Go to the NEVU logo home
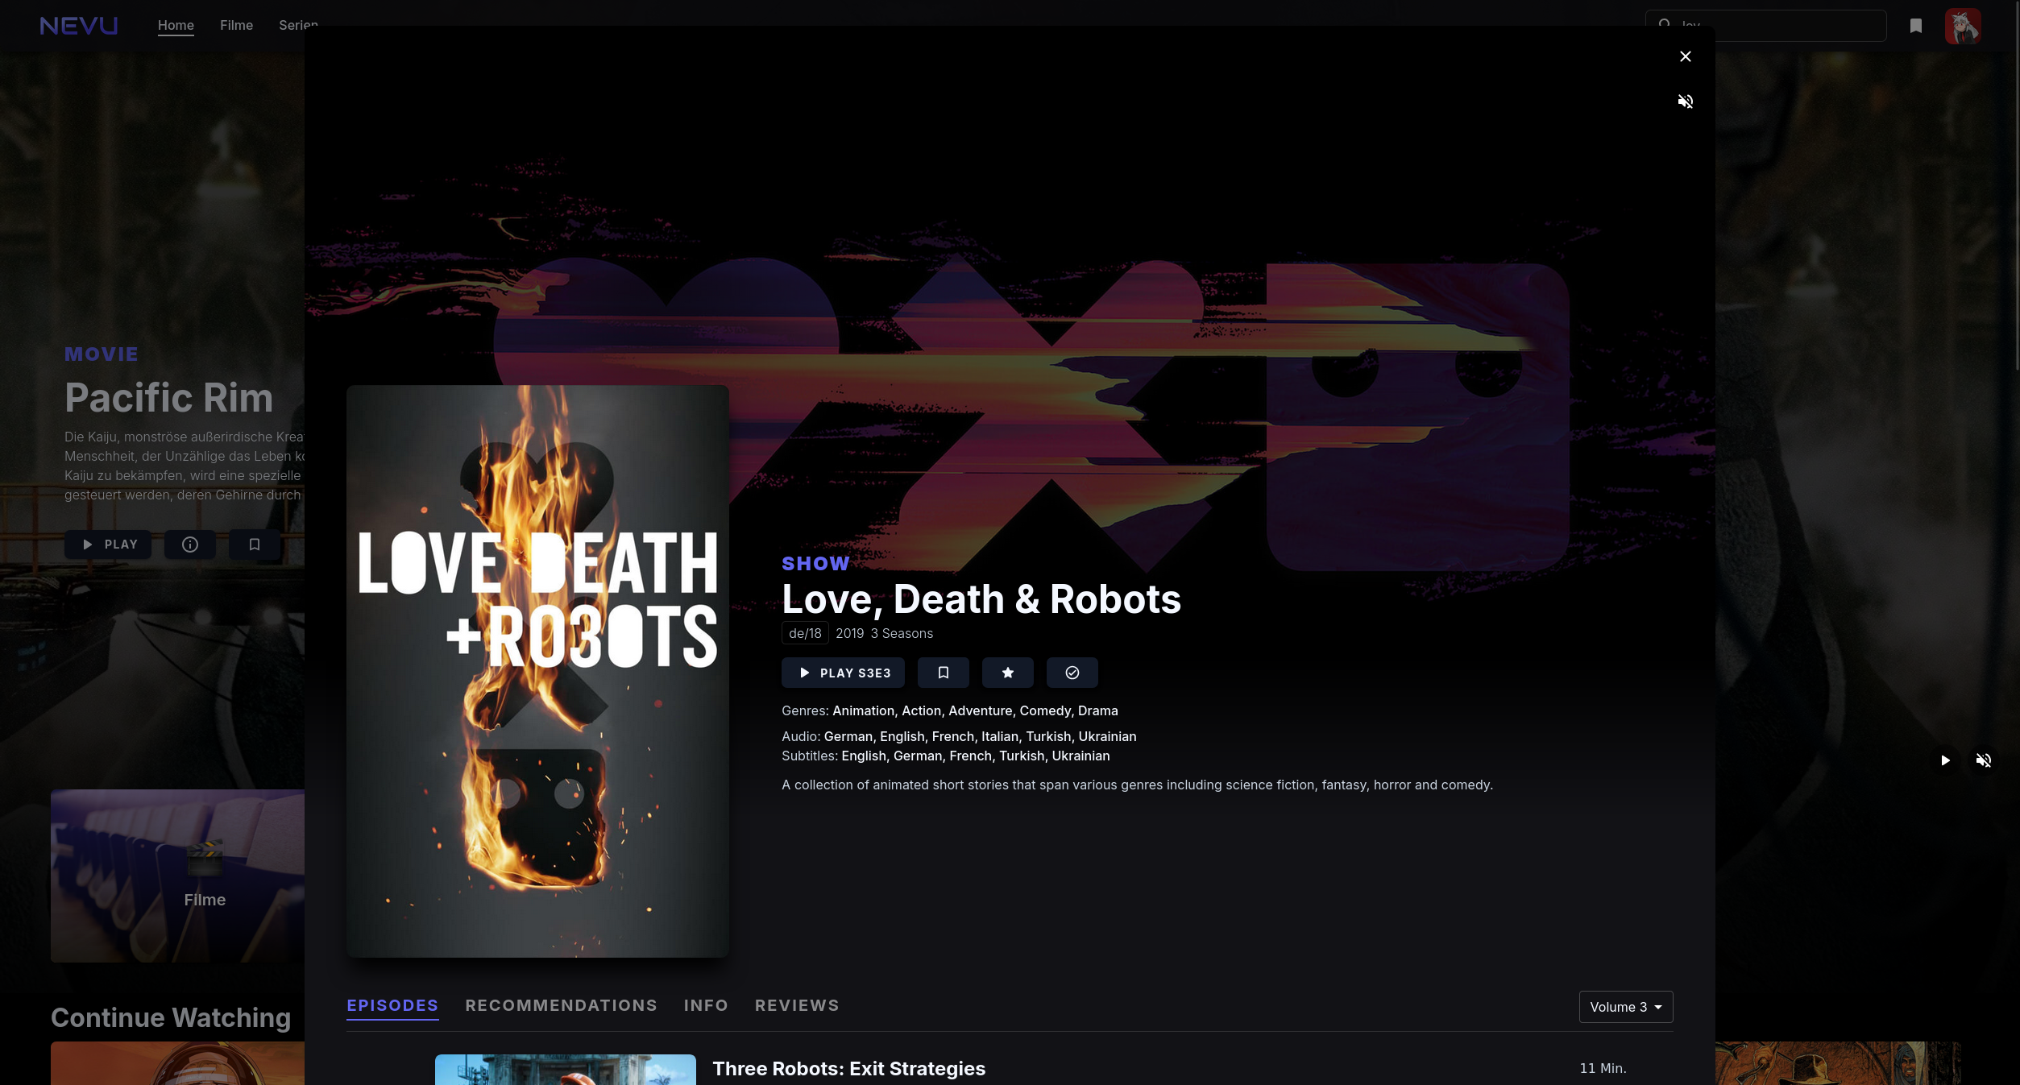 coord(79,26)
